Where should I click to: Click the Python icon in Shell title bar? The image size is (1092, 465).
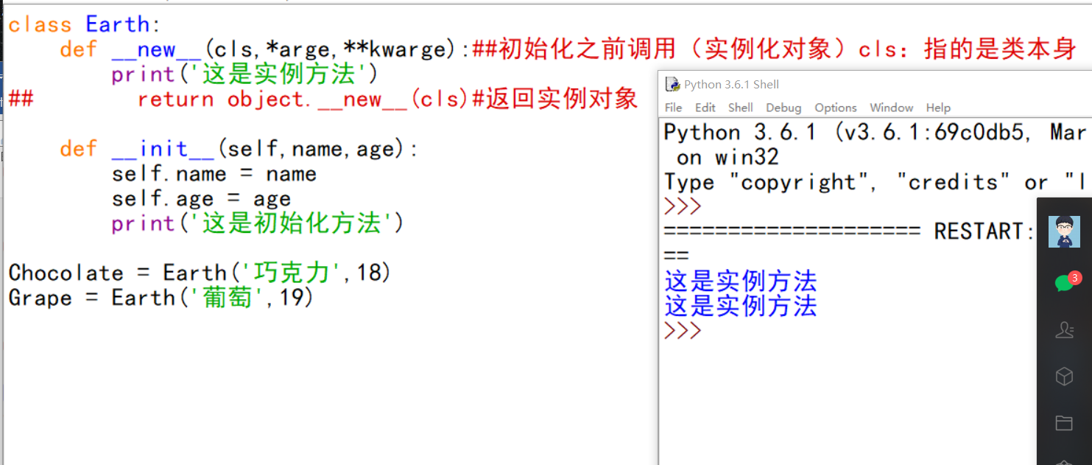671,84
